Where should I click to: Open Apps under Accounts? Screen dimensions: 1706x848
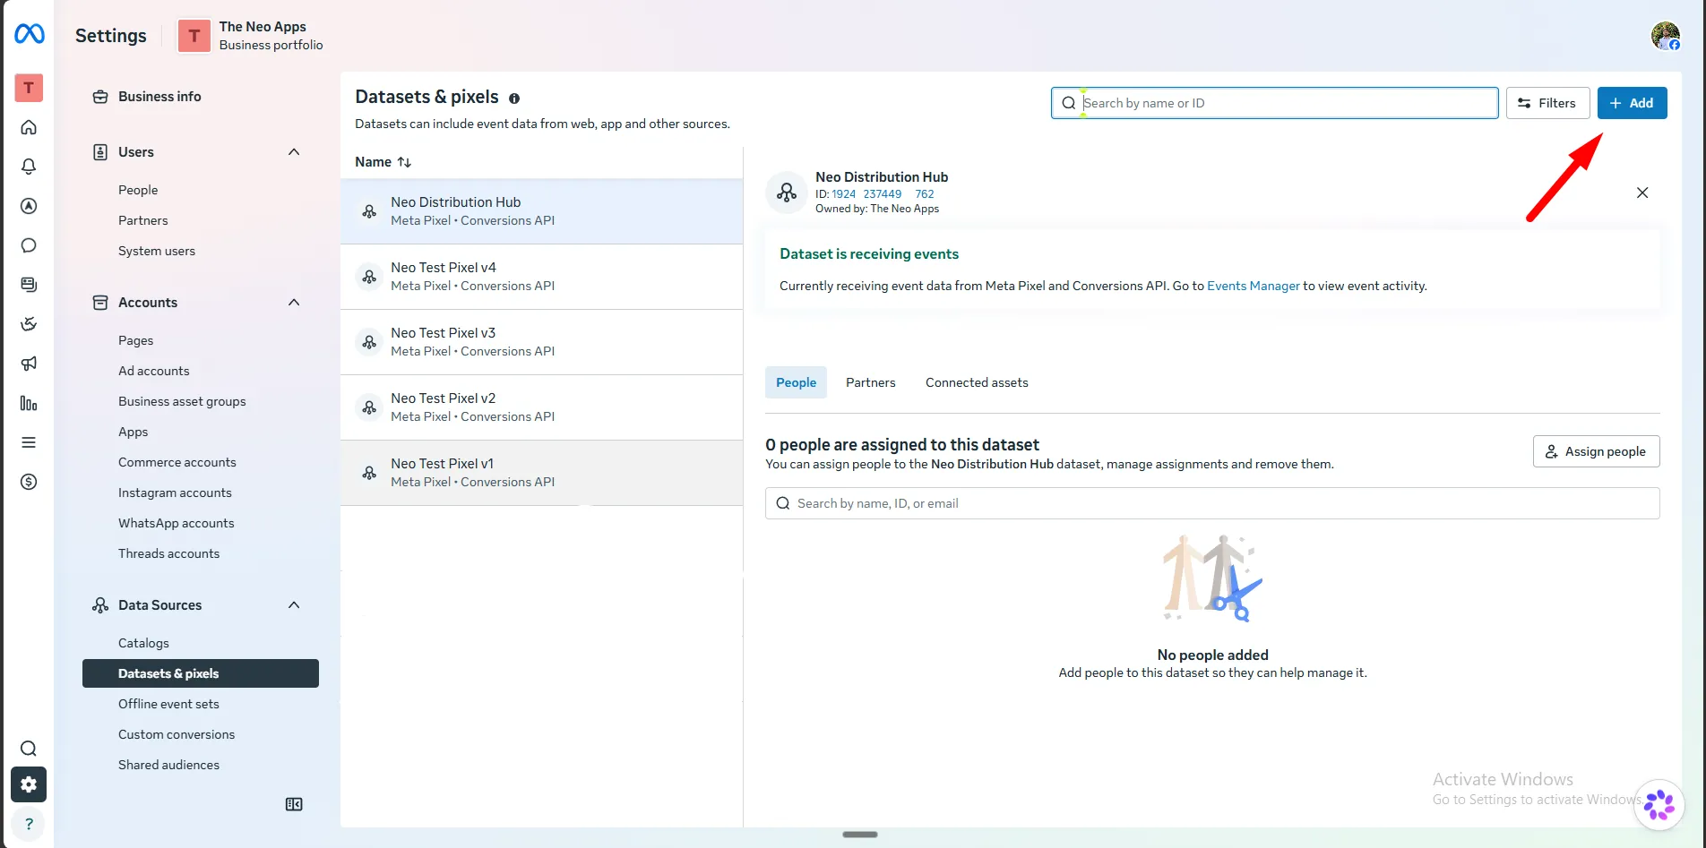point(134,432)
